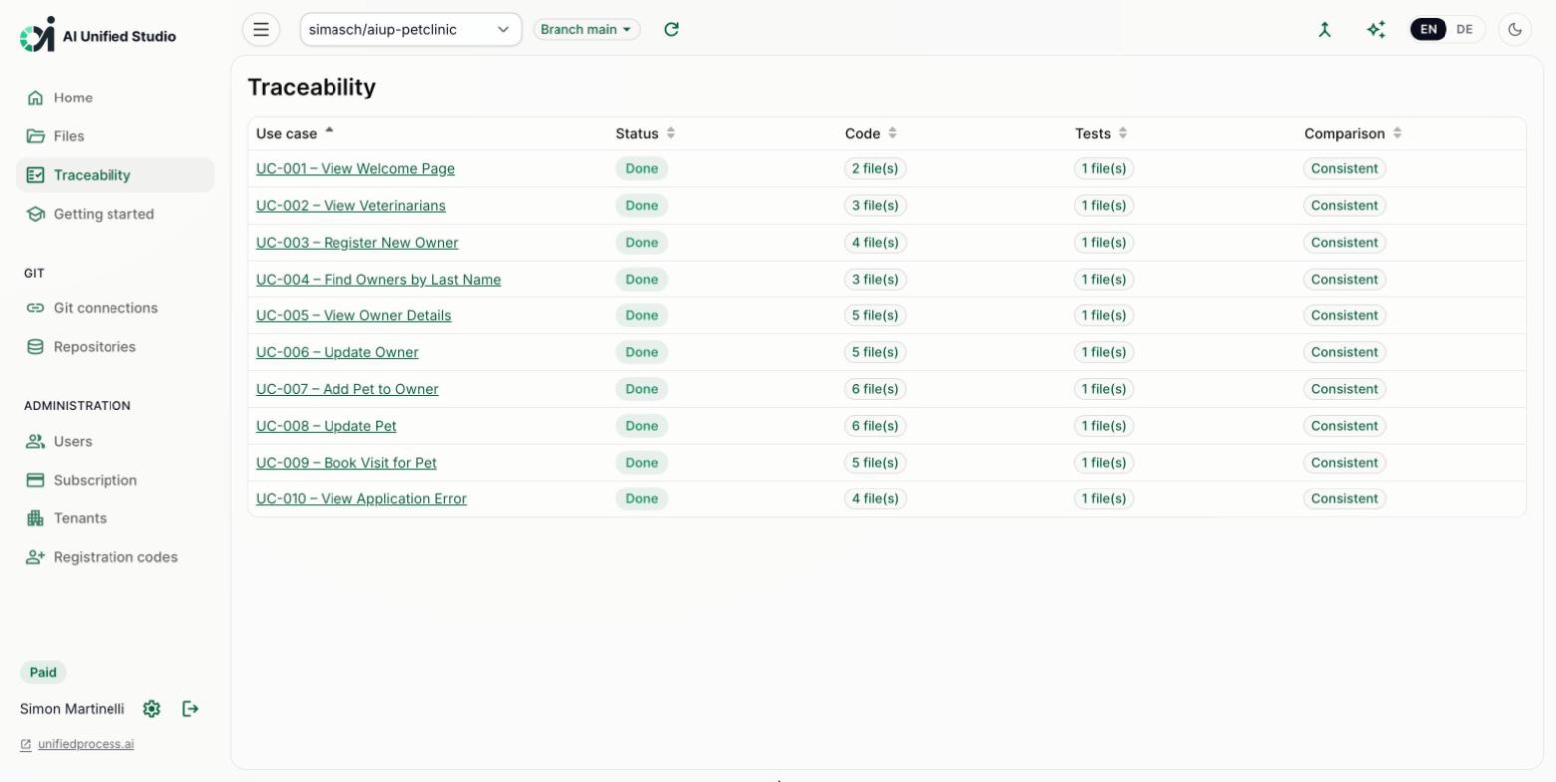
Task: Open UC-010 – View Application Error link
Action: pyautogui.click(x=361, y=499)
